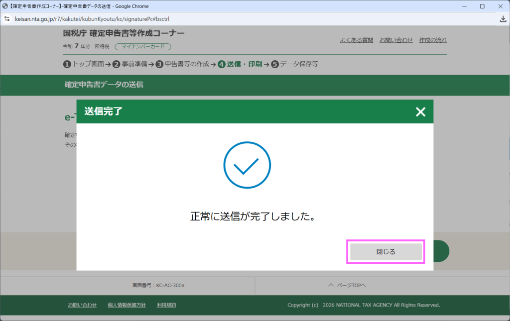Open the top お問い合わせ link

coord(396,40)
